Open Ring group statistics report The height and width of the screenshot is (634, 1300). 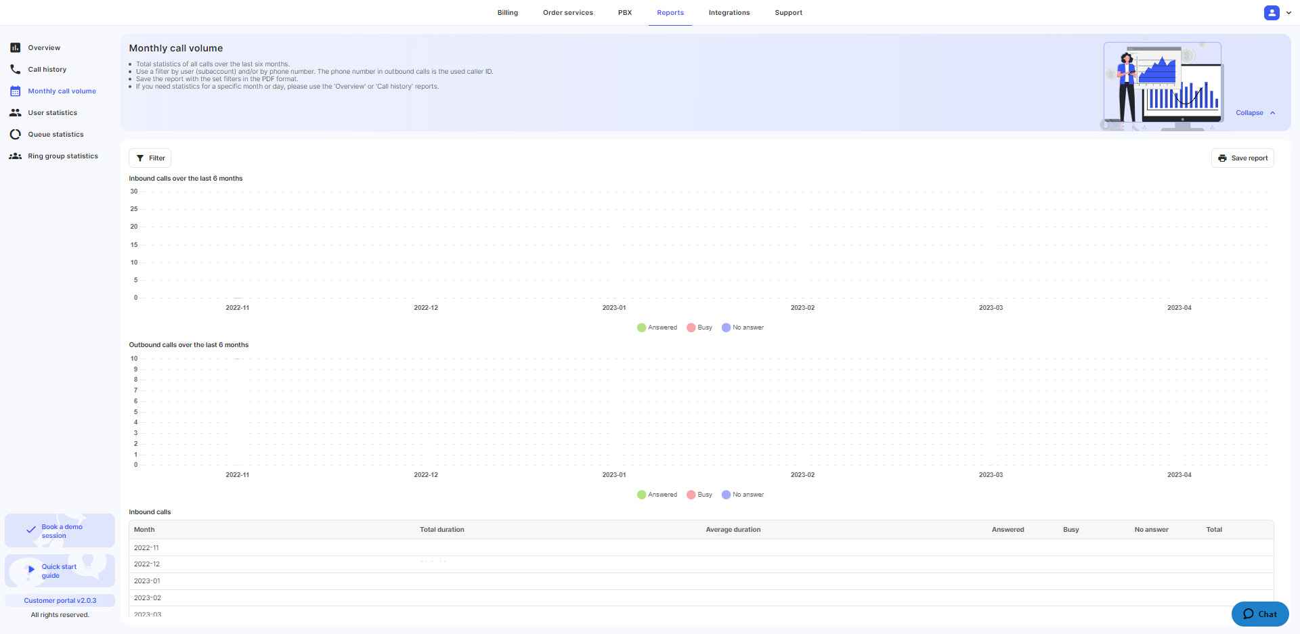63,156
